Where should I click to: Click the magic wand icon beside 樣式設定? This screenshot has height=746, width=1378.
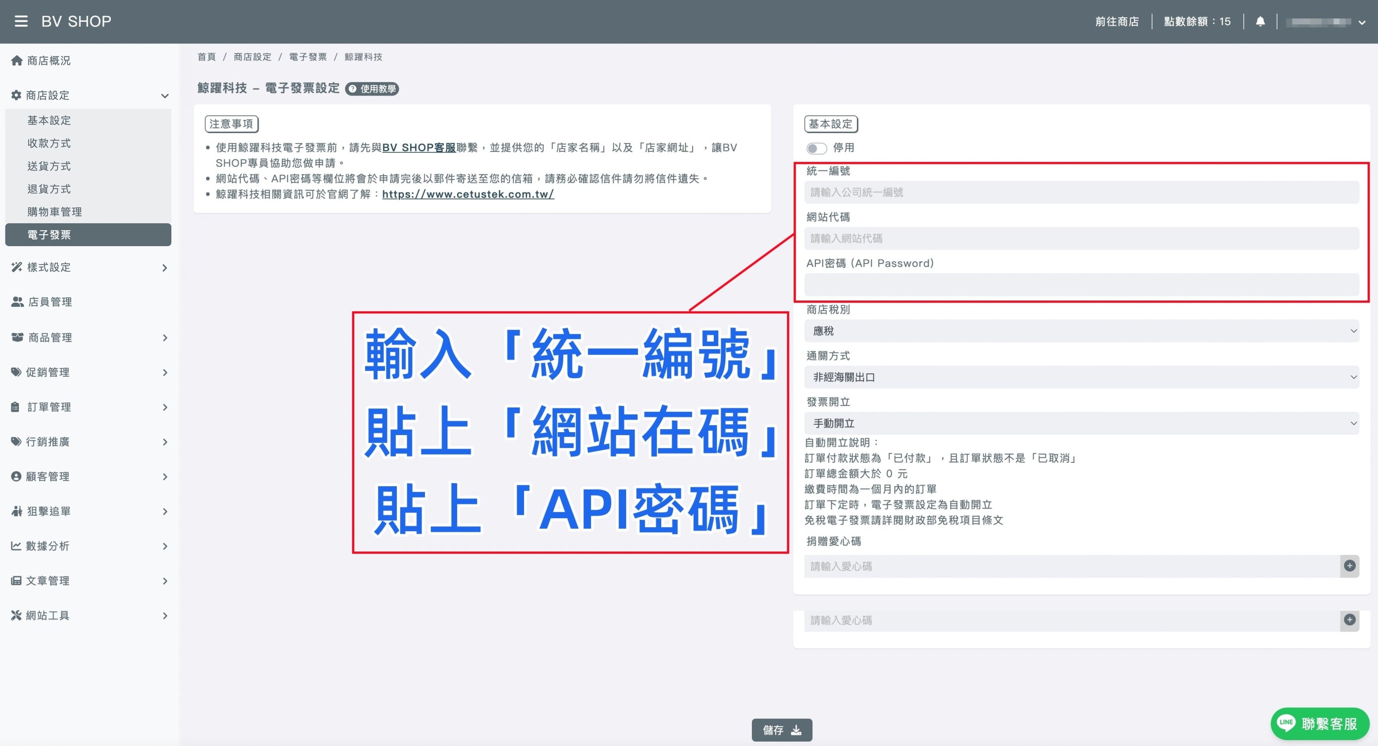(16, 267)
